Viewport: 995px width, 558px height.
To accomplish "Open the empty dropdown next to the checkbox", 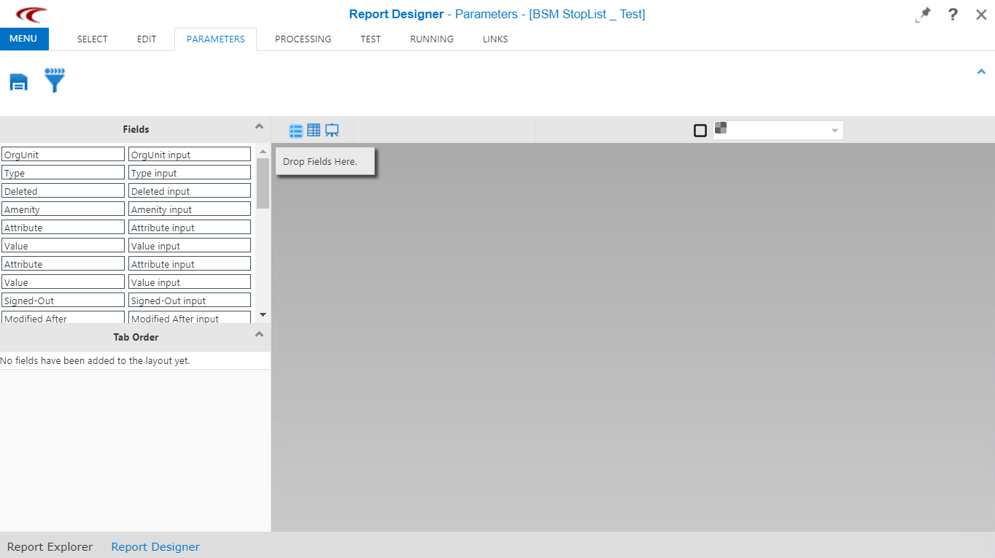I will coord(835,130).
